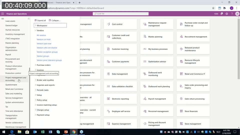
Task: Expand the Broker and royalties node
Action: 44,80
